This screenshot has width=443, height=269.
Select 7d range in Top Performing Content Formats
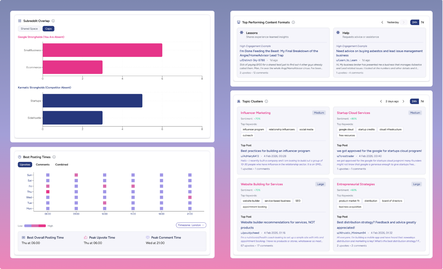422,22
